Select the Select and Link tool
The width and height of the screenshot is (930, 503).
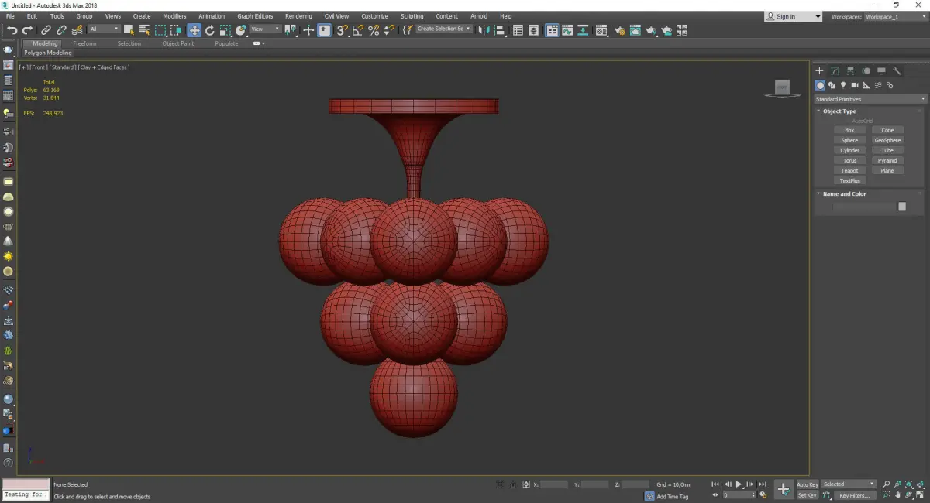tap(46, 30)
